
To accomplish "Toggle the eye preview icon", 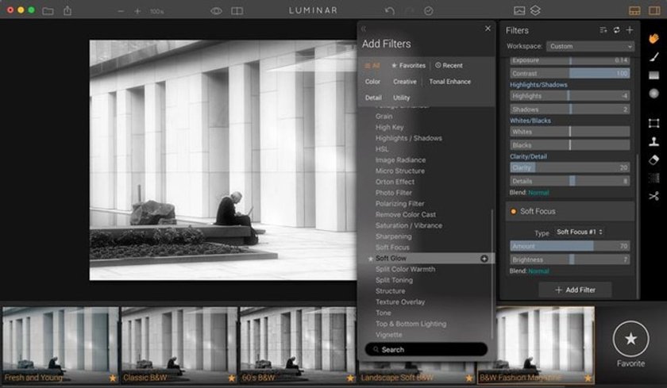I will pyautogui.click(x=217, y=11).
